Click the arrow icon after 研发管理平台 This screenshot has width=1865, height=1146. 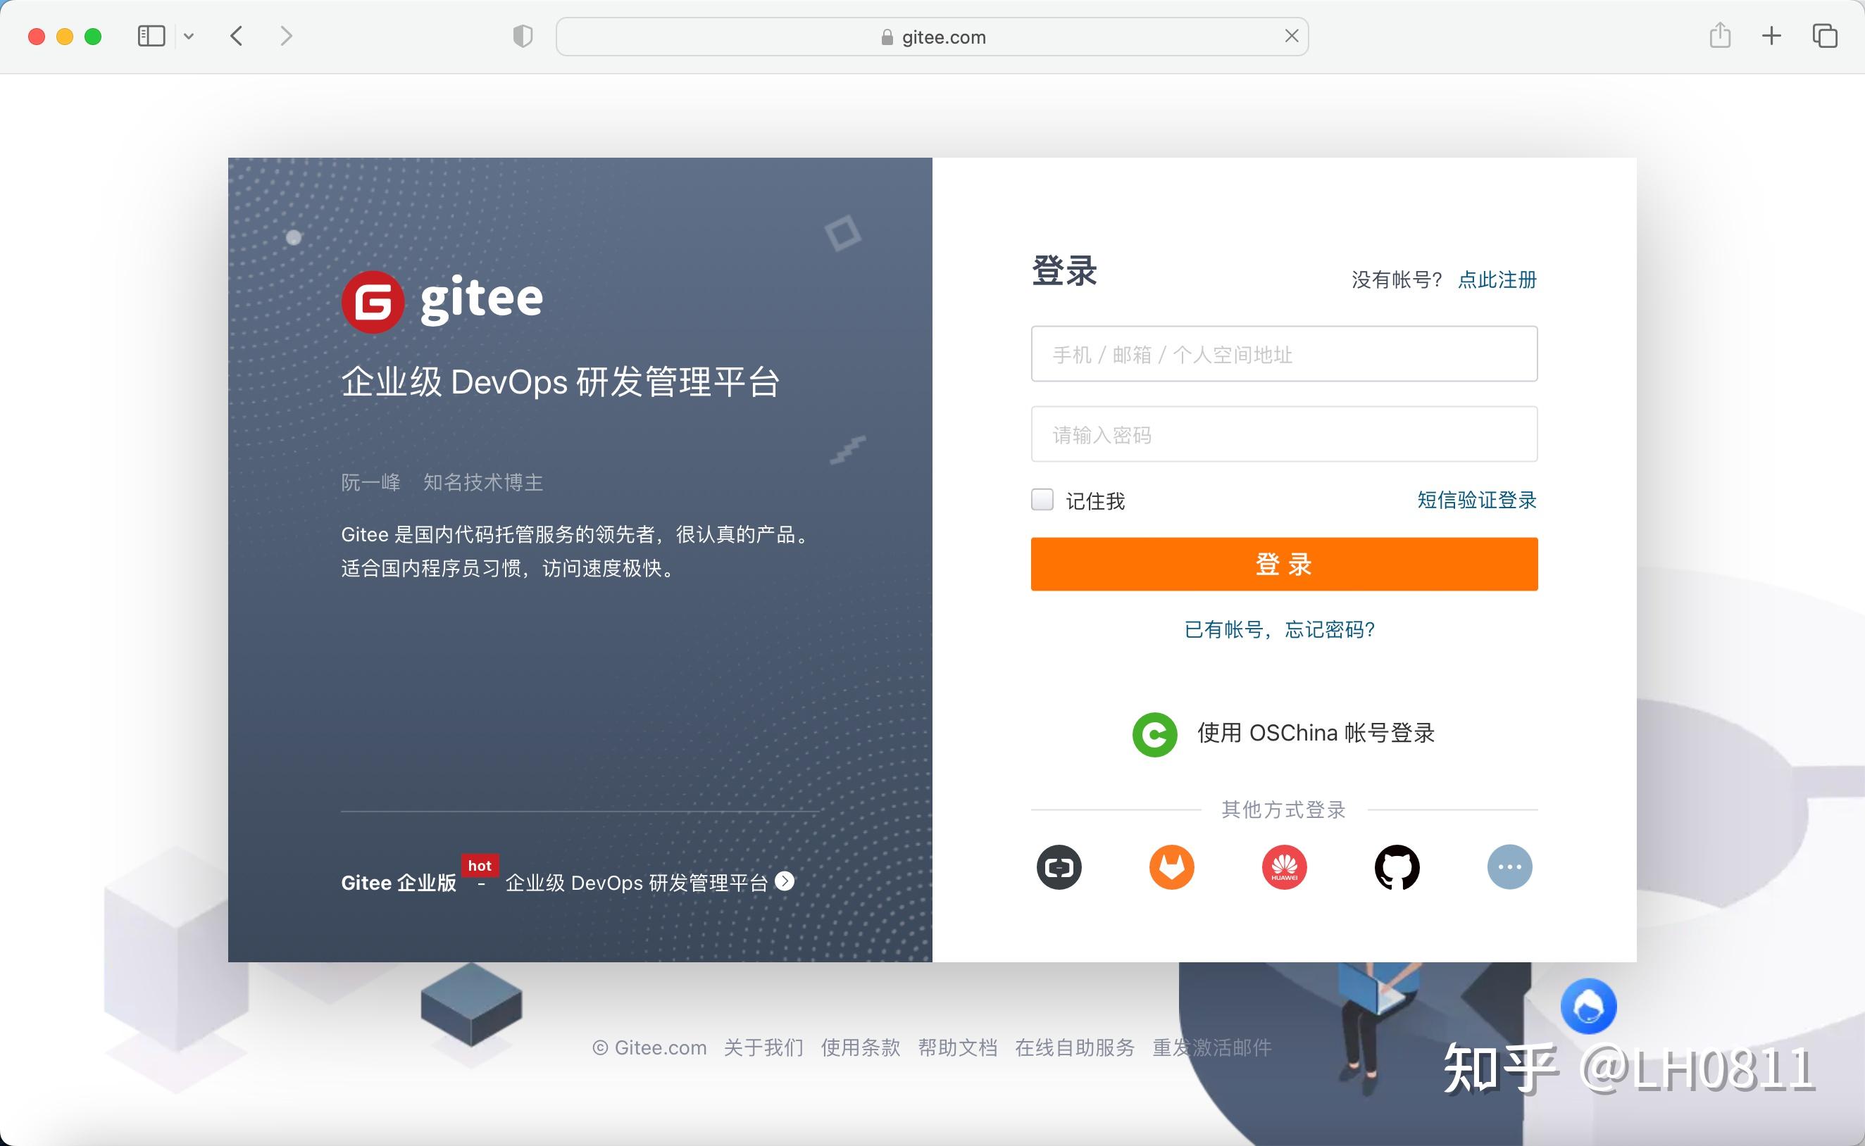tap(785, 881)
